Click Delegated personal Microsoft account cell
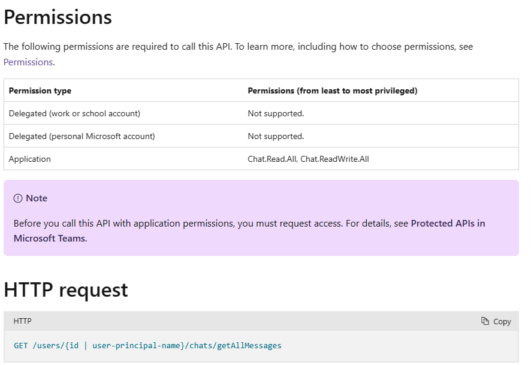Viewport: 531px width, 365px height. 82,136
